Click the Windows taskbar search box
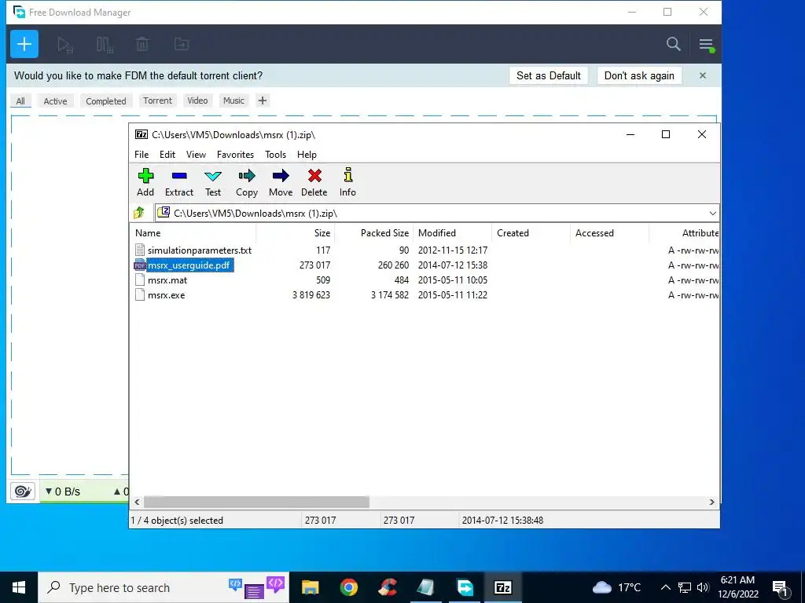This screenshot has height=603, width=805. coord(164,587)
